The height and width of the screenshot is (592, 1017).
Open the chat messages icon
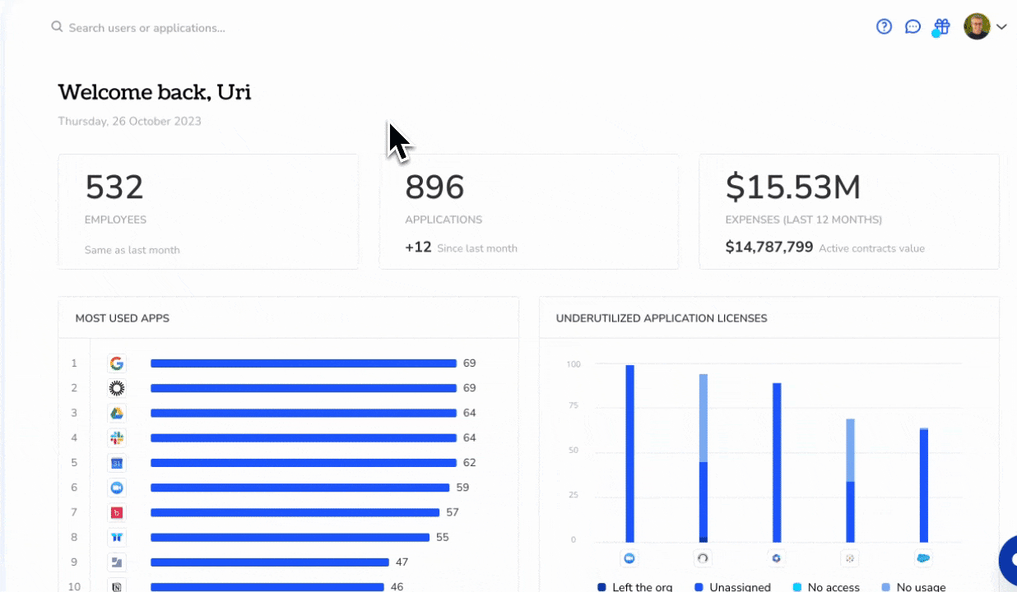click(913, 27)
